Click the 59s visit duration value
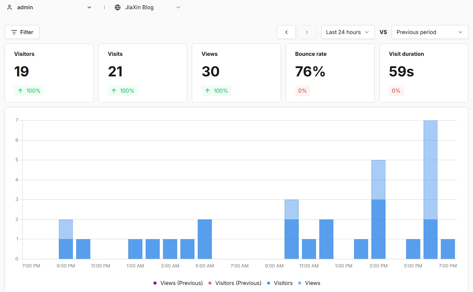 pyautogui.click(x=401, y=71)
